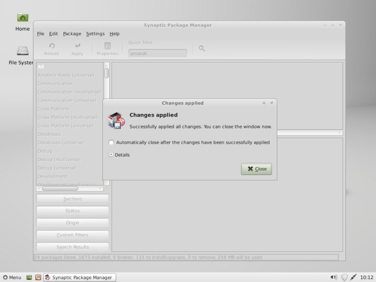The image size is (376, 282).
Task: Maximize the Synaptic Package Manager window
Action: (x=333, y=25)
